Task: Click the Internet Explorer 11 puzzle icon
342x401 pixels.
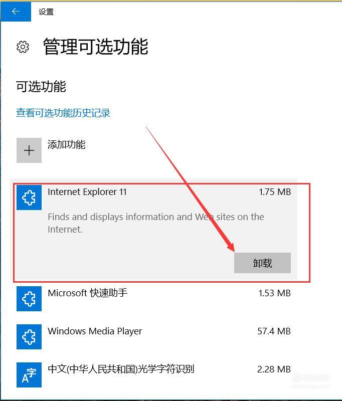Action: [29, 197]
